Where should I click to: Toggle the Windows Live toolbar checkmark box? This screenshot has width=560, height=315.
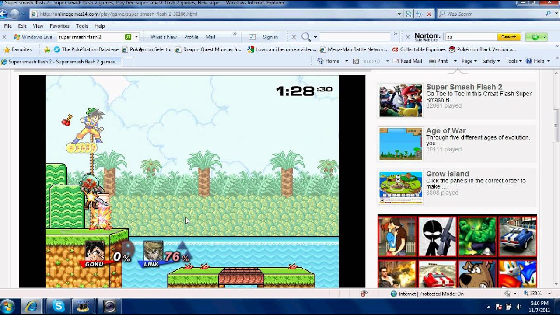pyautogui.click(x=252, y=37)
